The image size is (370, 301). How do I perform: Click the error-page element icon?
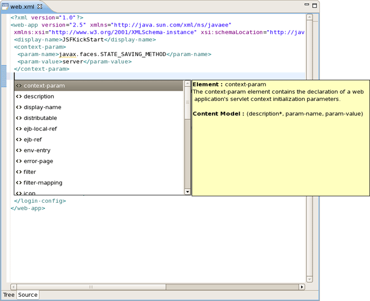click(x=19, y=161)
